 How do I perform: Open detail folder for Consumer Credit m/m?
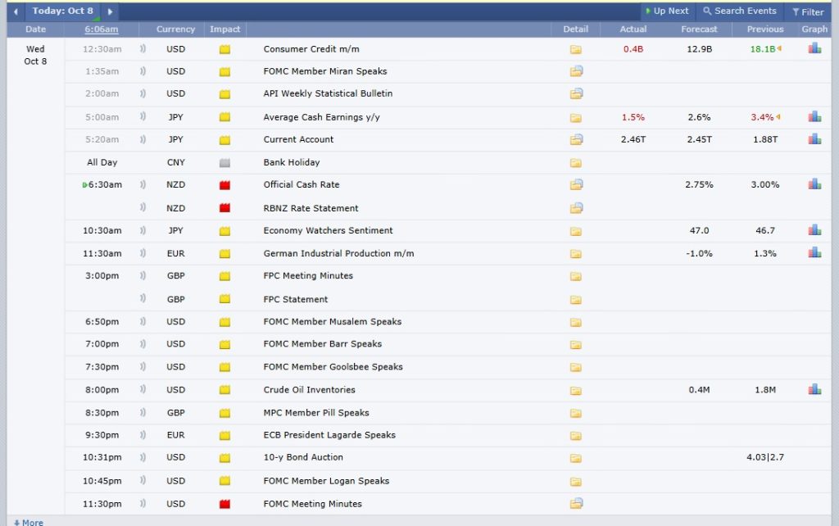tap(575, 49)
